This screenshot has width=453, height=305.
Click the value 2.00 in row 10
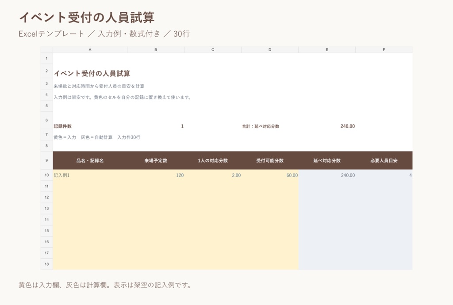tap(236, 175)
